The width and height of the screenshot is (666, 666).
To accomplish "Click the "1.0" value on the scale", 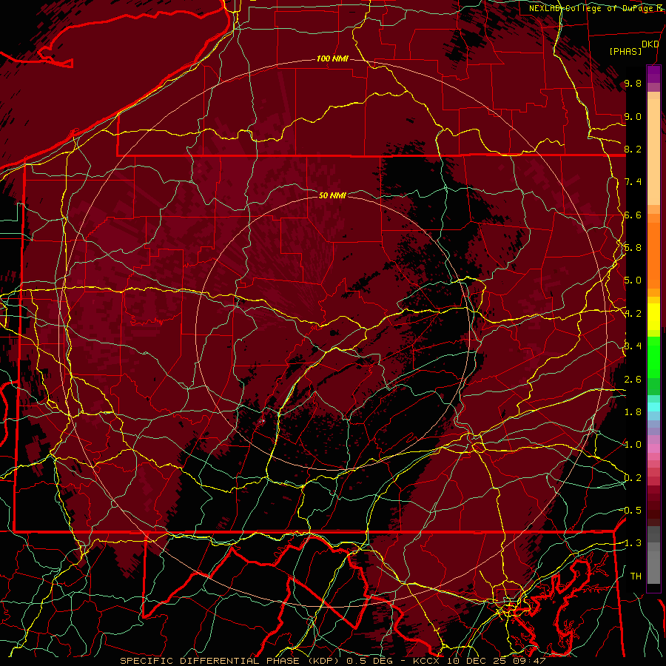I will point(633,445).
